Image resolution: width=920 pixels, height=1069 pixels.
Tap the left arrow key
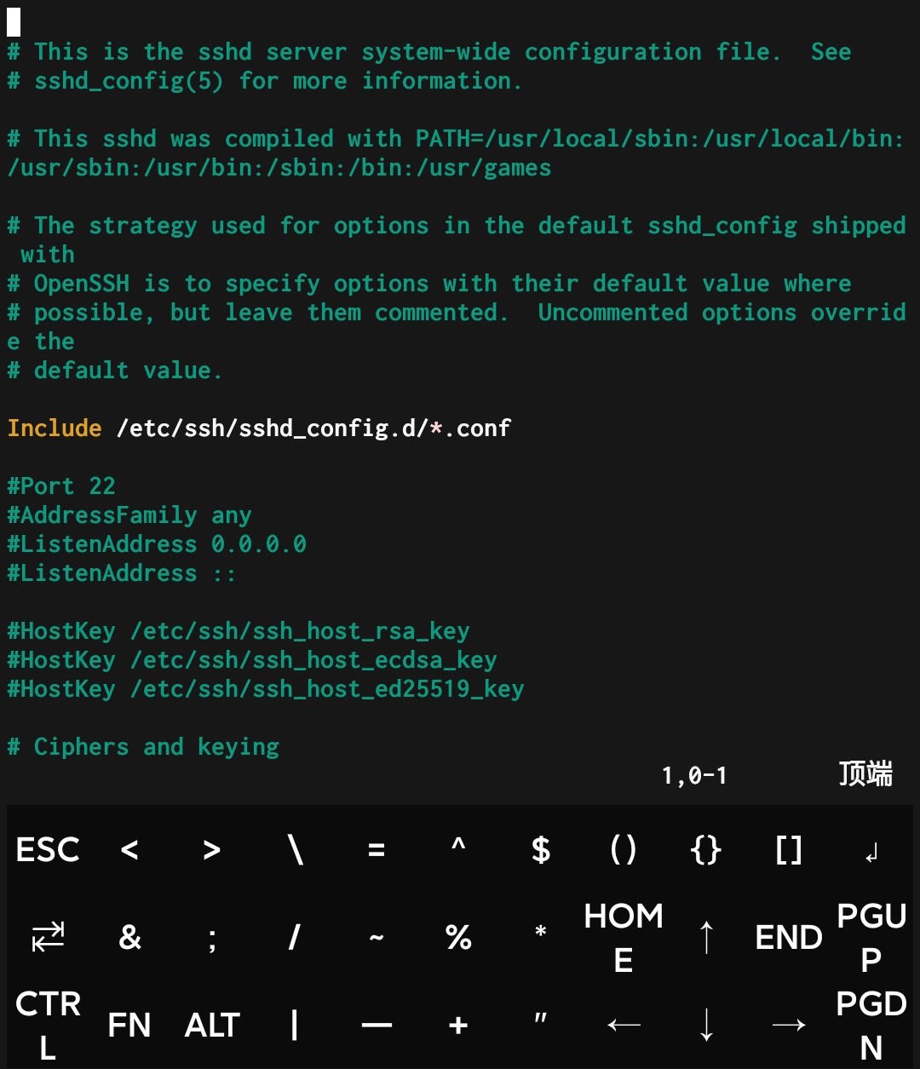(624, 1025)
